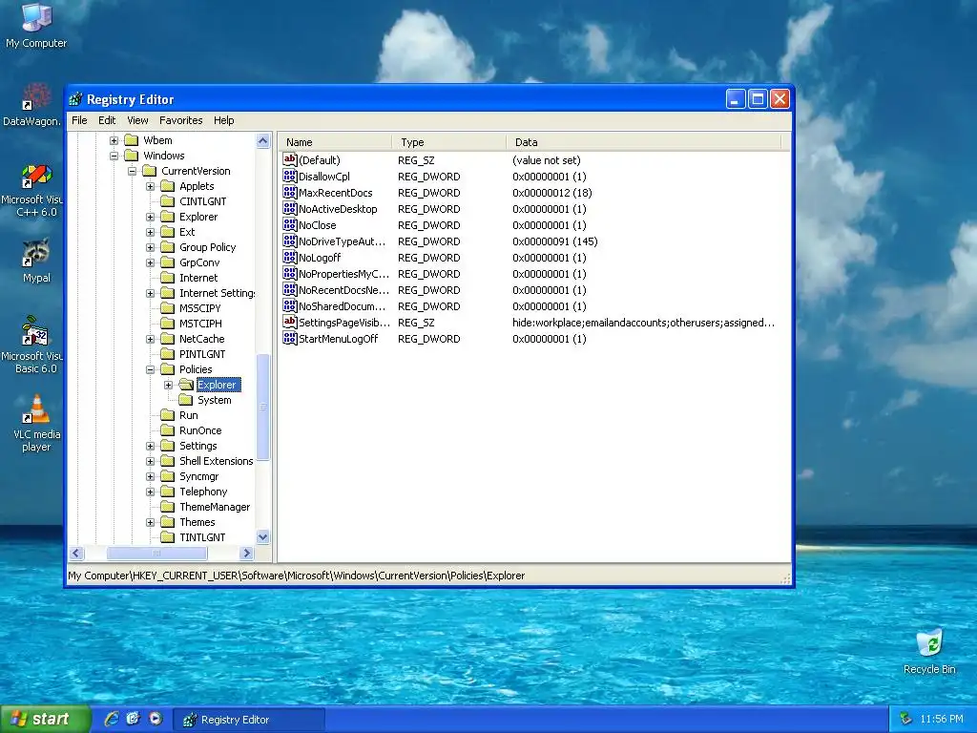Viewport: 977px width, 733px height.
Task: Select NoDriveTypeAut... value name
Action: click(x=343, y=241)
